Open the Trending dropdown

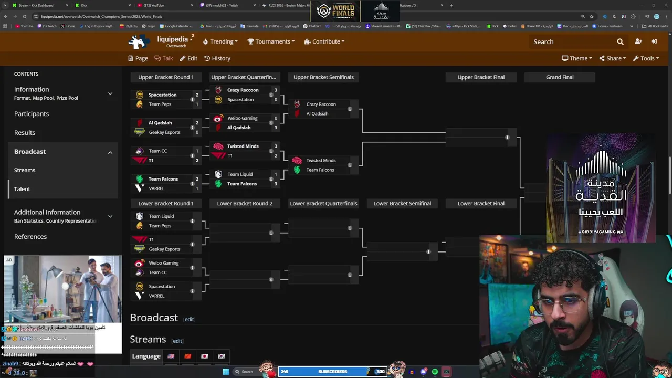click(220, 41)
